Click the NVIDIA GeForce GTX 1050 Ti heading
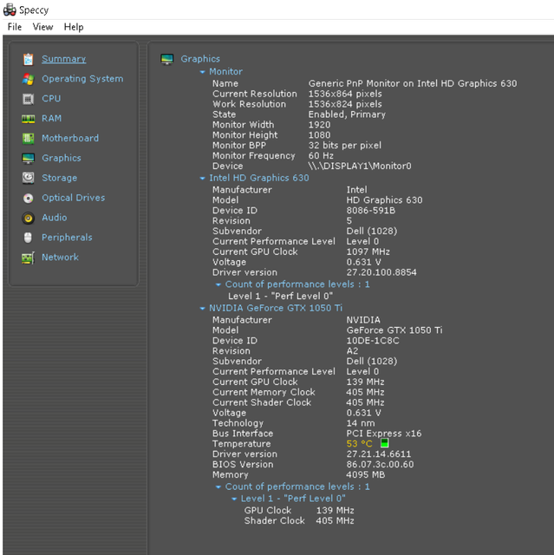The height and width of the screenshot is (555, 554). (276, 308)
